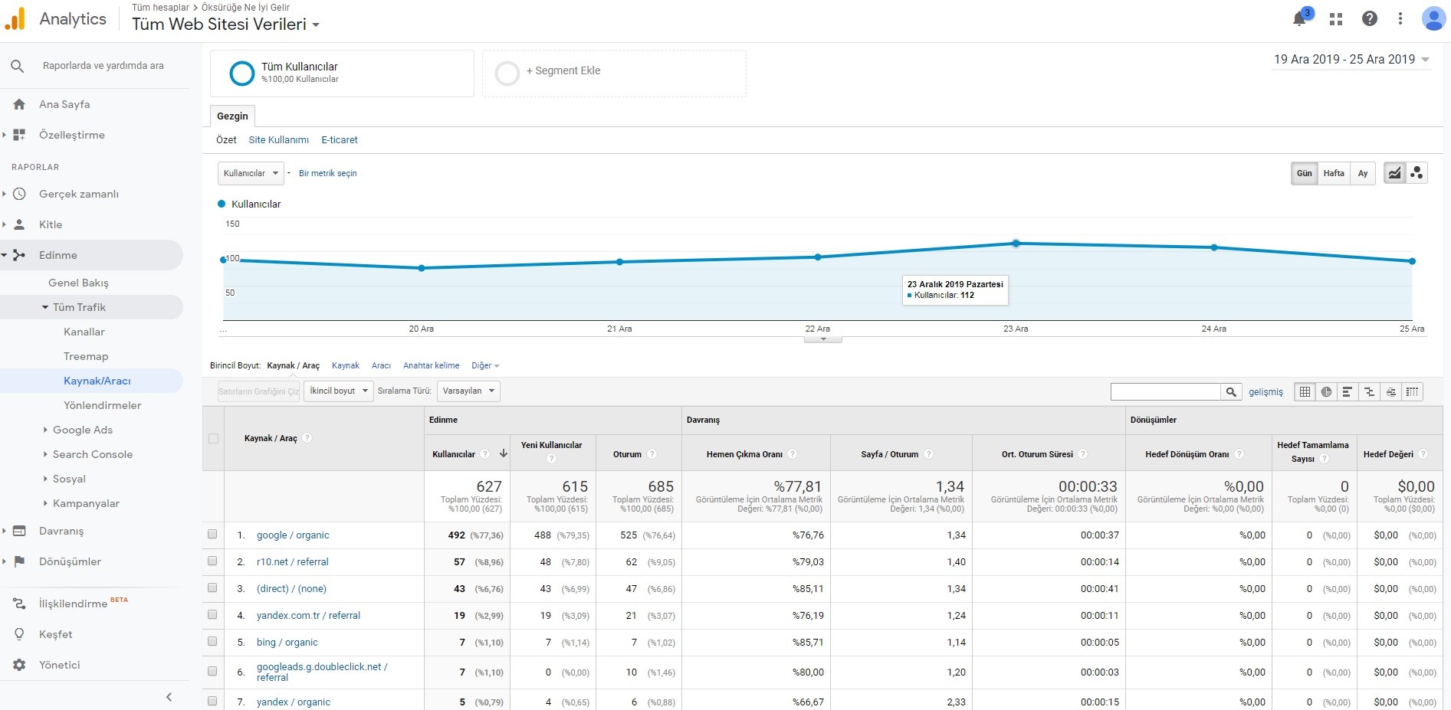
Task: Click the table search input field
Action: pyautogui.click(x=1165, y=391)
